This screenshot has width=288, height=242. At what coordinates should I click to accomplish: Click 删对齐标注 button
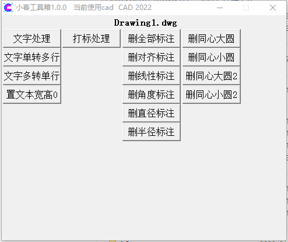pyautogui.click(x=152, y=57)
